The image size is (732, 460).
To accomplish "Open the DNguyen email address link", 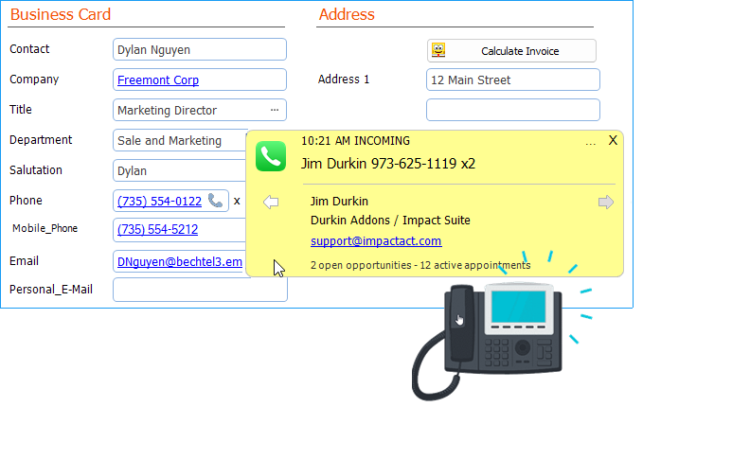I will pos(179,261).
